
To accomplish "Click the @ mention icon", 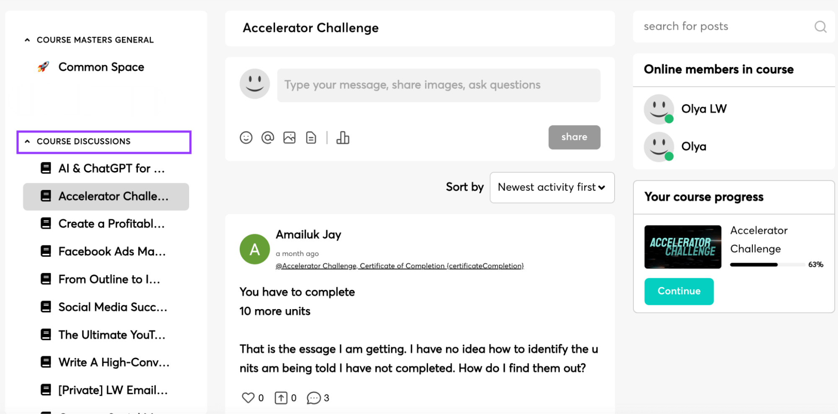I will [268, 137].
